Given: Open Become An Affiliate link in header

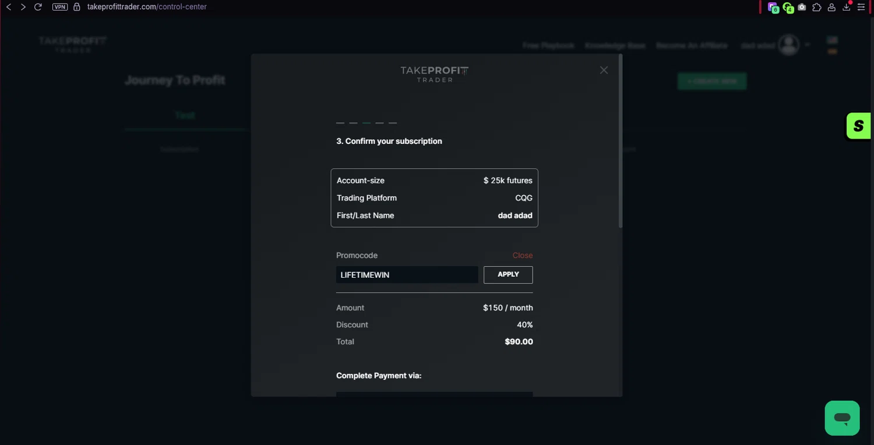Looking at the screenshot, I should point(692,45).
